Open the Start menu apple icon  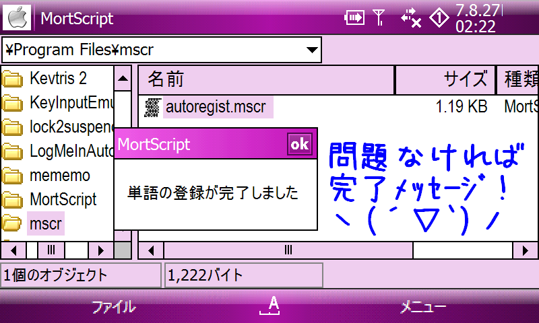point(18,17)
